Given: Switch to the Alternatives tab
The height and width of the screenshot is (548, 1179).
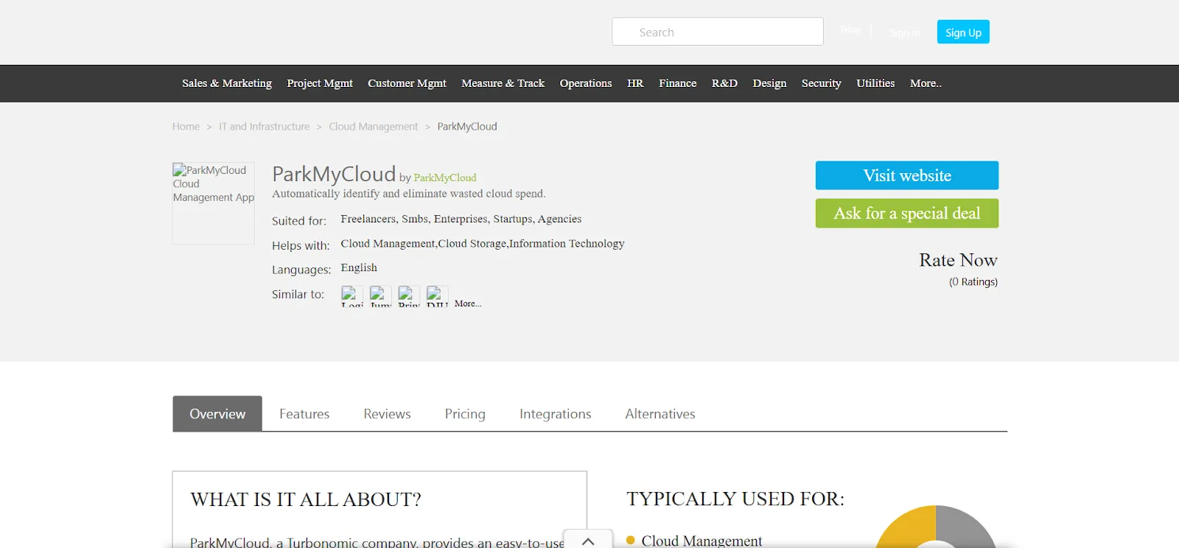Looking at the screenshot, I should point(660,414).
